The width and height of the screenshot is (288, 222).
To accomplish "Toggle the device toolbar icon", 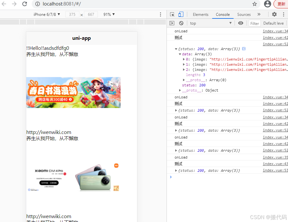I will [x=181, y=14].
